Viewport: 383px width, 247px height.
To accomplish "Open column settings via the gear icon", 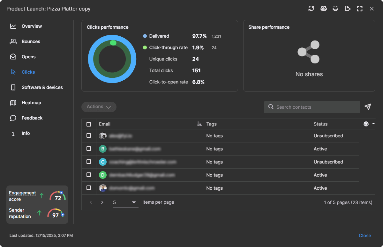I will 366,124.
